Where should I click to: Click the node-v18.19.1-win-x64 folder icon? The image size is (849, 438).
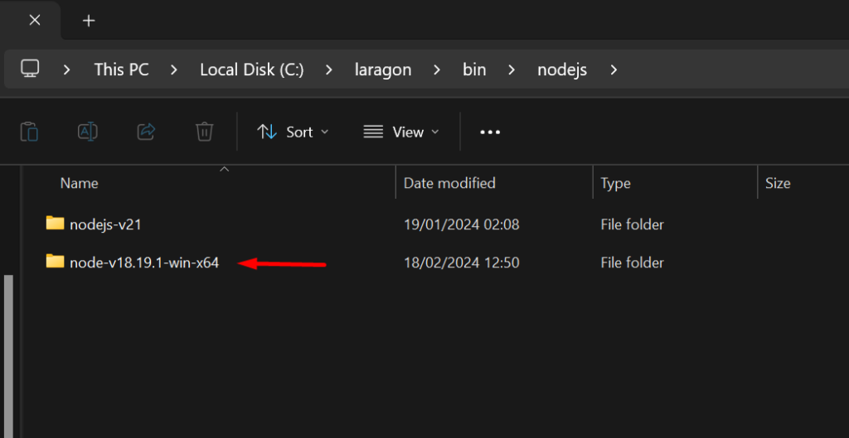(55, 262)
